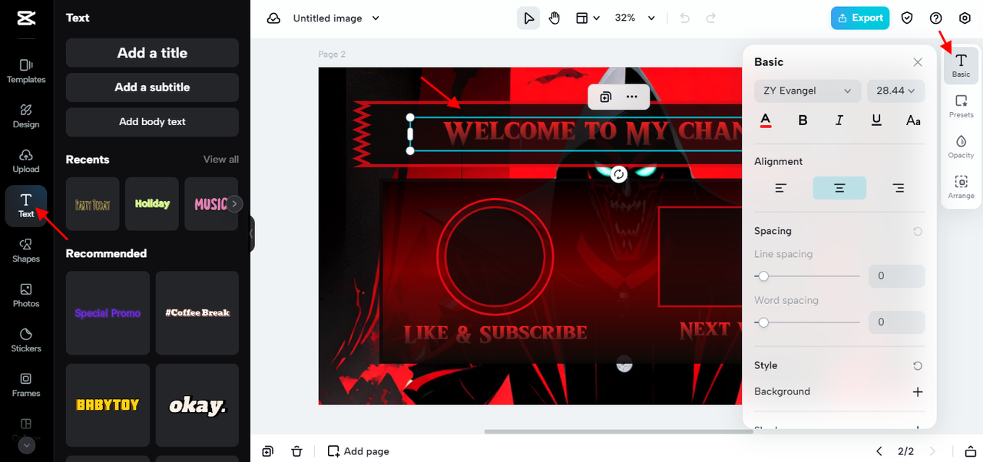Screen dimensions: 983x462
Task: Open the 28.44 font size dropdown
Action: coord(895,91)
